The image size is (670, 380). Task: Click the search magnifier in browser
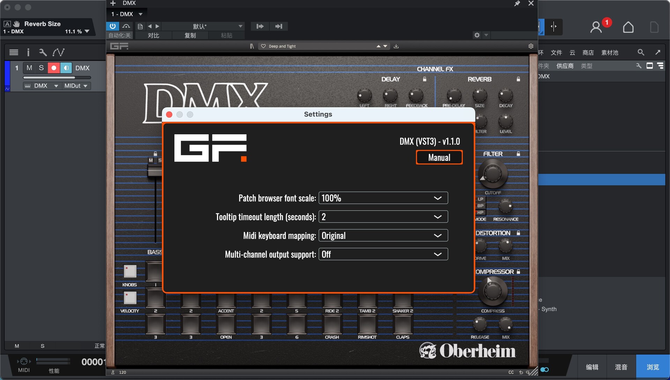[x=641, y=52]
